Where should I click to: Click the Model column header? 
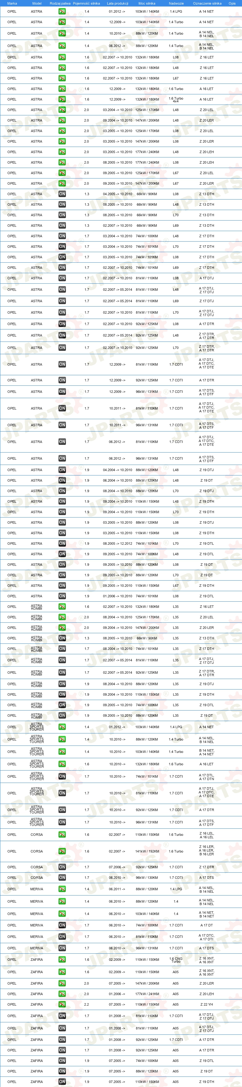coord(37,3)
